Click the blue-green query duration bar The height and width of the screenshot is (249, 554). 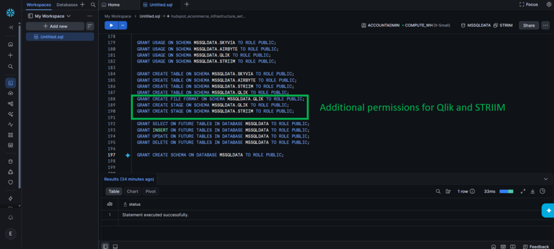coord(506,191)
